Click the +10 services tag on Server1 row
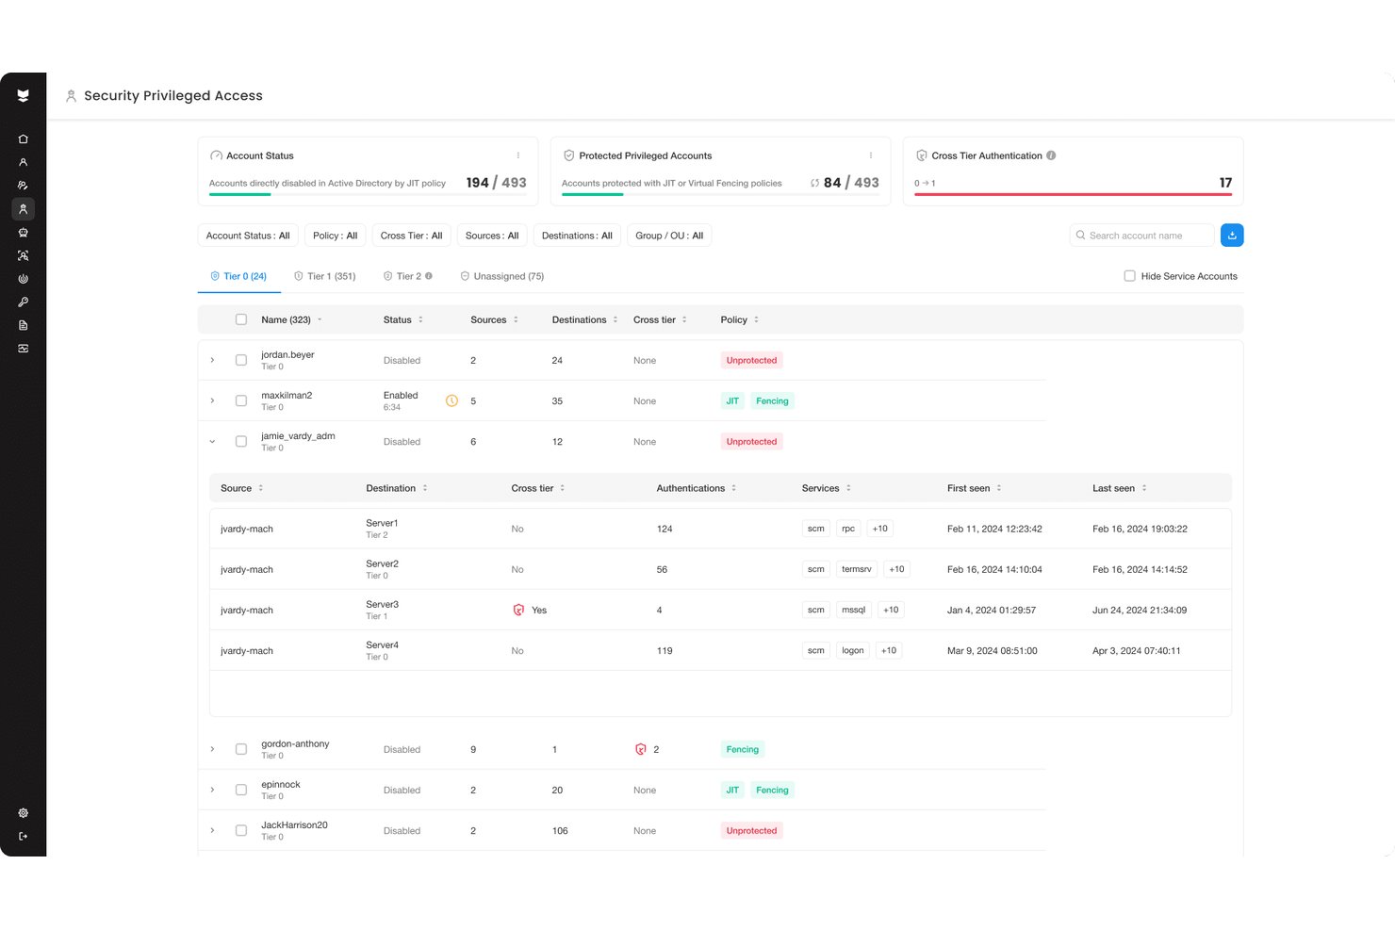Image resolution: width=1395 pixels, height=930 pixels. (880, 529)
